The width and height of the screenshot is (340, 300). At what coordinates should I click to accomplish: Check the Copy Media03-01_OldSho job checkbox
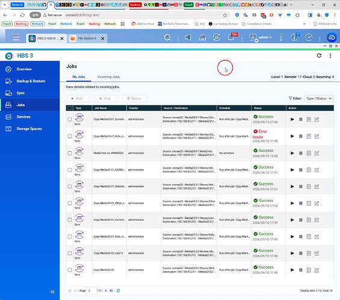(x=70, y=170)
